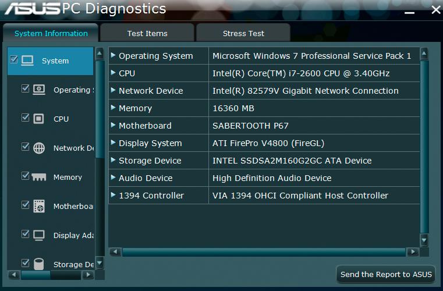Viewport: 443px width, 291px height.
Task: Minimize the PC Diagnostics window
Action: [409, 12]
